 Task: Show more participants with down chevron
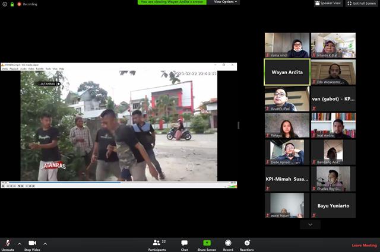[310, 225]
